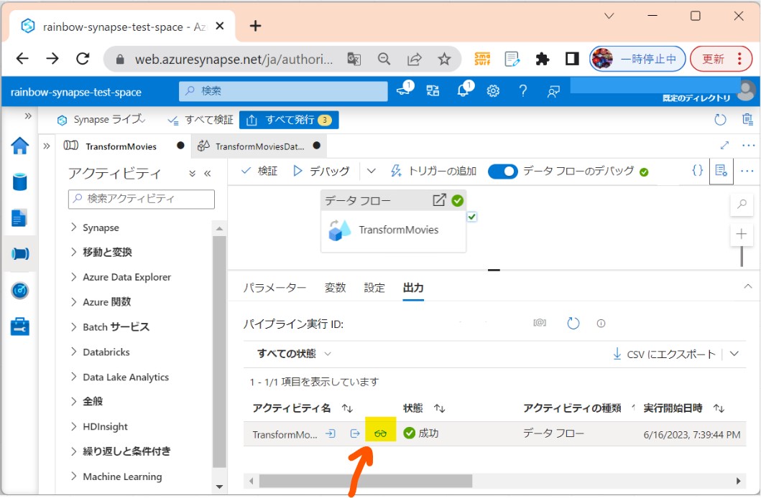Open the Manage hub toolbox icon
Screen dimensions: 761x498
(x=20, y=326)
